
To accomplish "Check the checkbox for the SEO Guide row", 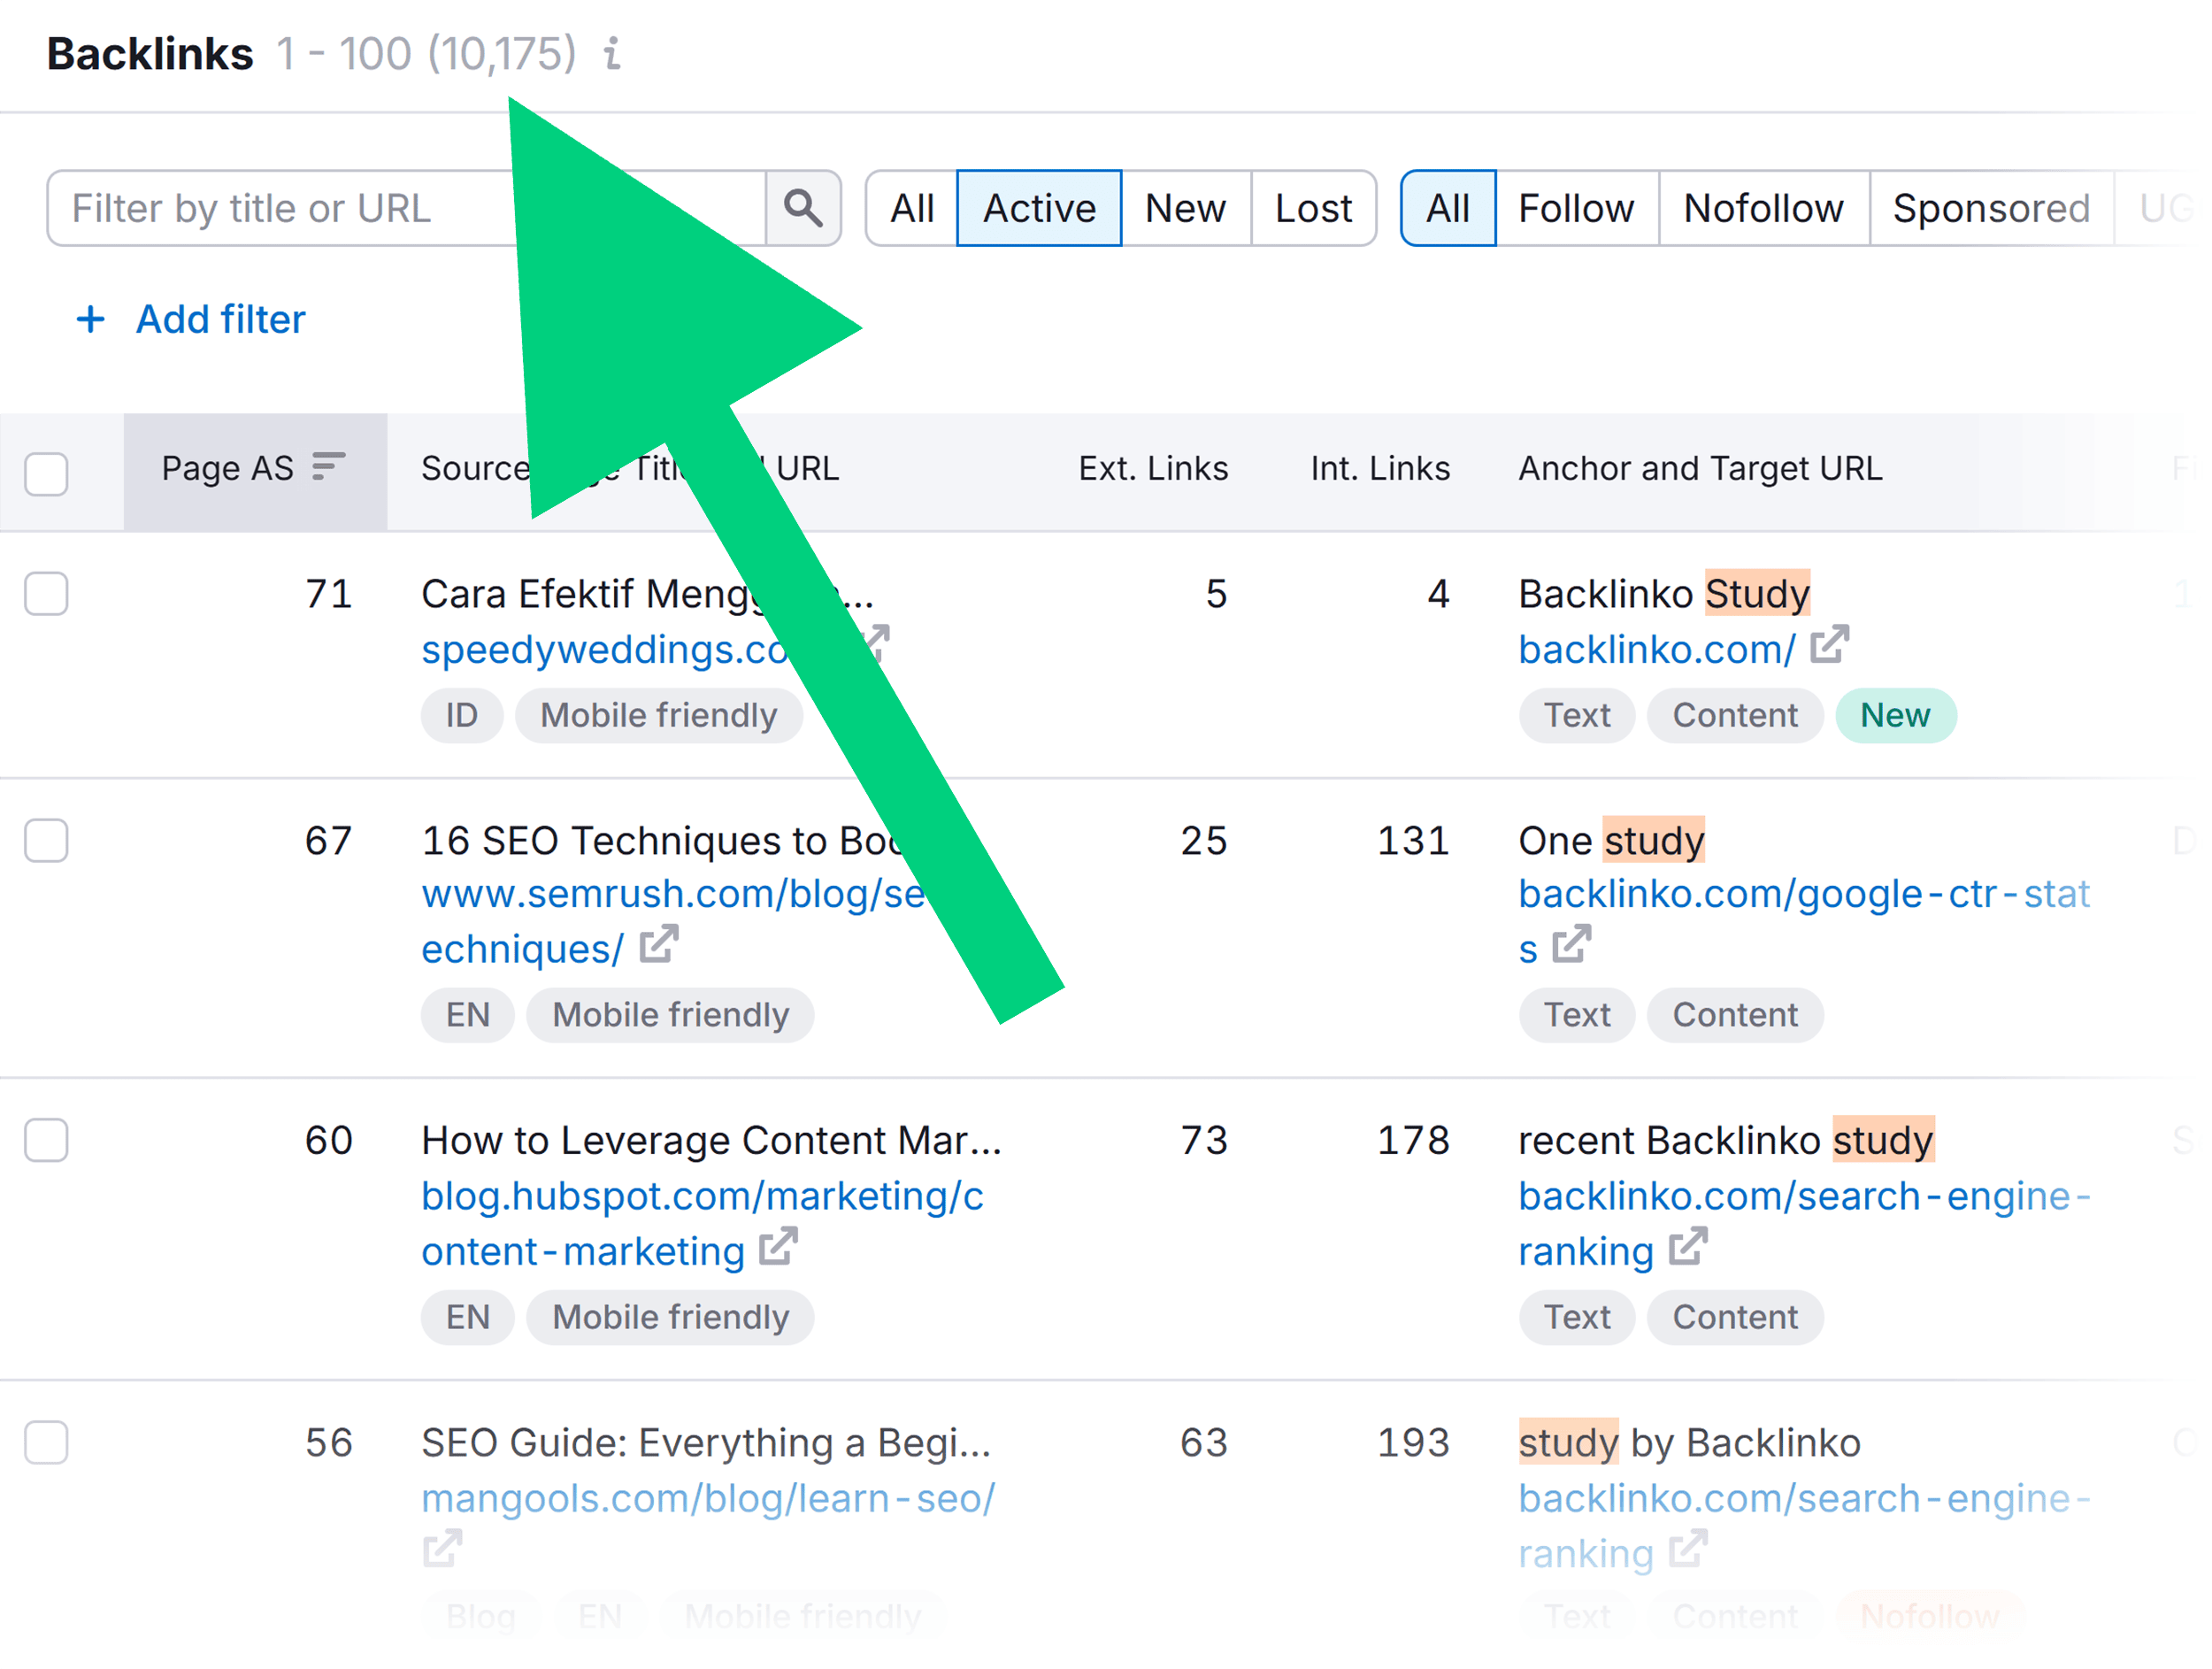I will coord(46,1442).
